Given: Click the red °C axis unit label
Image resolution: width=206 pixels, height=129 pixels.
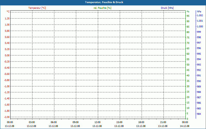Looking at the screenshot, I should coord(8,12).
